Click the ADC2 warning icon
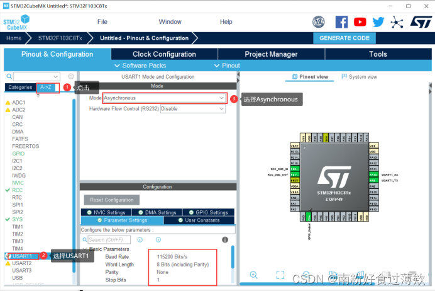Image resolution: width=435 pixels, height=291 pixels. point(8,110)
